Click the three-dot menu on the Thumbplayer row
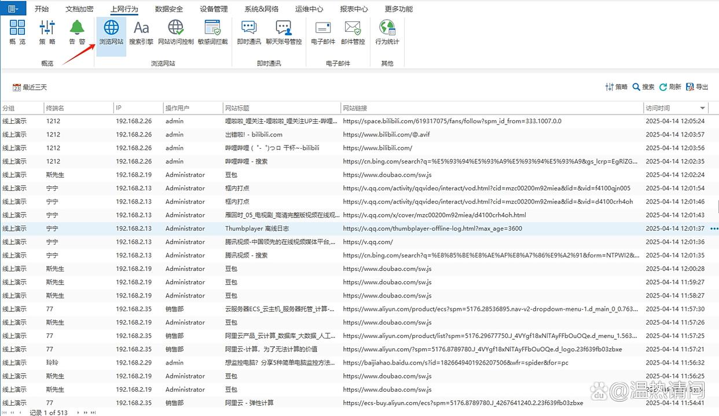Image resolution: width=719 pixels, height=416 pixels. [x=714, y=229]
